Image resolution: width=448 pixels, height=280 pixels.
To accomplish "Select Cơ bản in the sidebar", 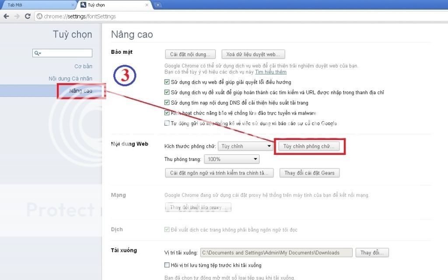I will pyautogui.click(x=83, y=66).
